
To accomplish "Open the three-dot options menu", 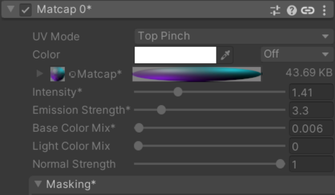I will (x=324, y=10).
